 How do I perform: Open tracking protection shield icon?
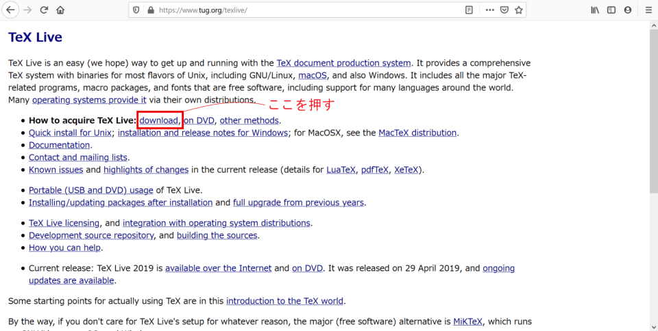136,10
